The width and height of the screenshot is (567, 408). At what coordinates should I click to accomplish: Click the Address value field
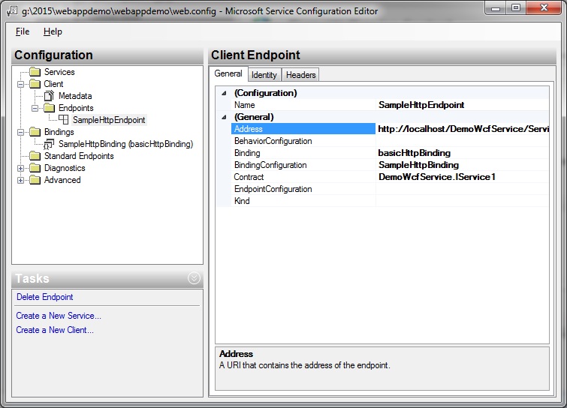click(463, 129)
